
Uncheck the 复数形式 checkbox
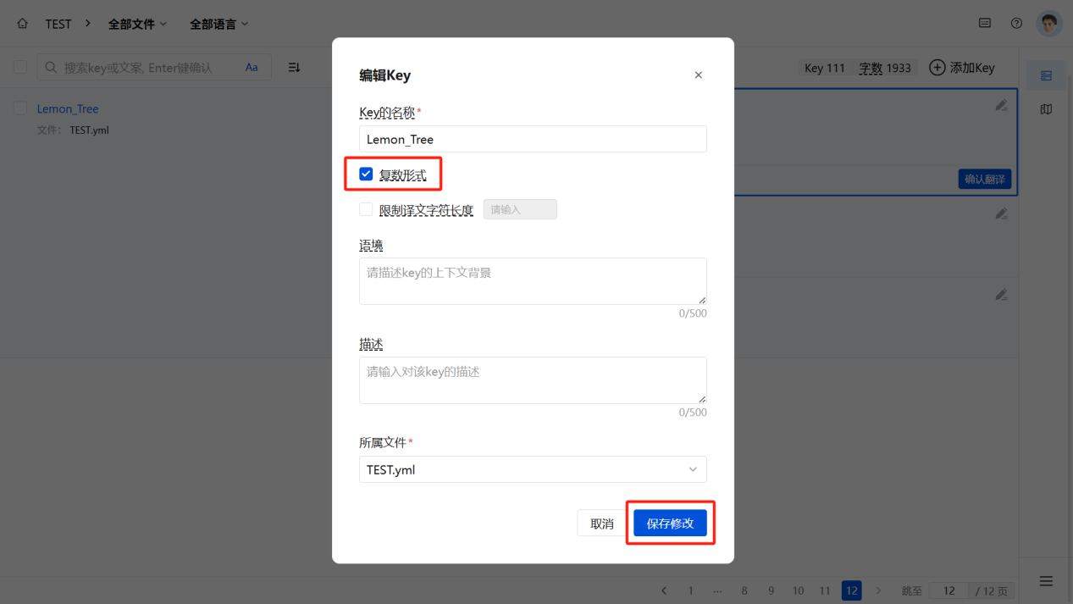tap(366, 175)
